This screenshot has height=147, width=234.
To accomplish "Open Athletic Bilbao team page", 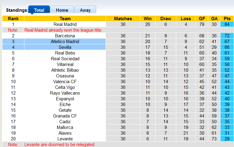I will tap(65, 70).
